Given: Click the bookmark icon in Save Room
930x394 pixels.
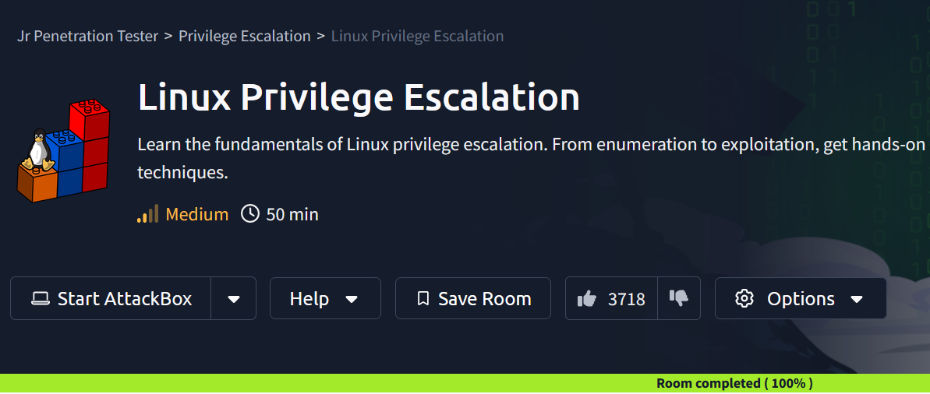Looking at the screenshot, I should point(423,298).
